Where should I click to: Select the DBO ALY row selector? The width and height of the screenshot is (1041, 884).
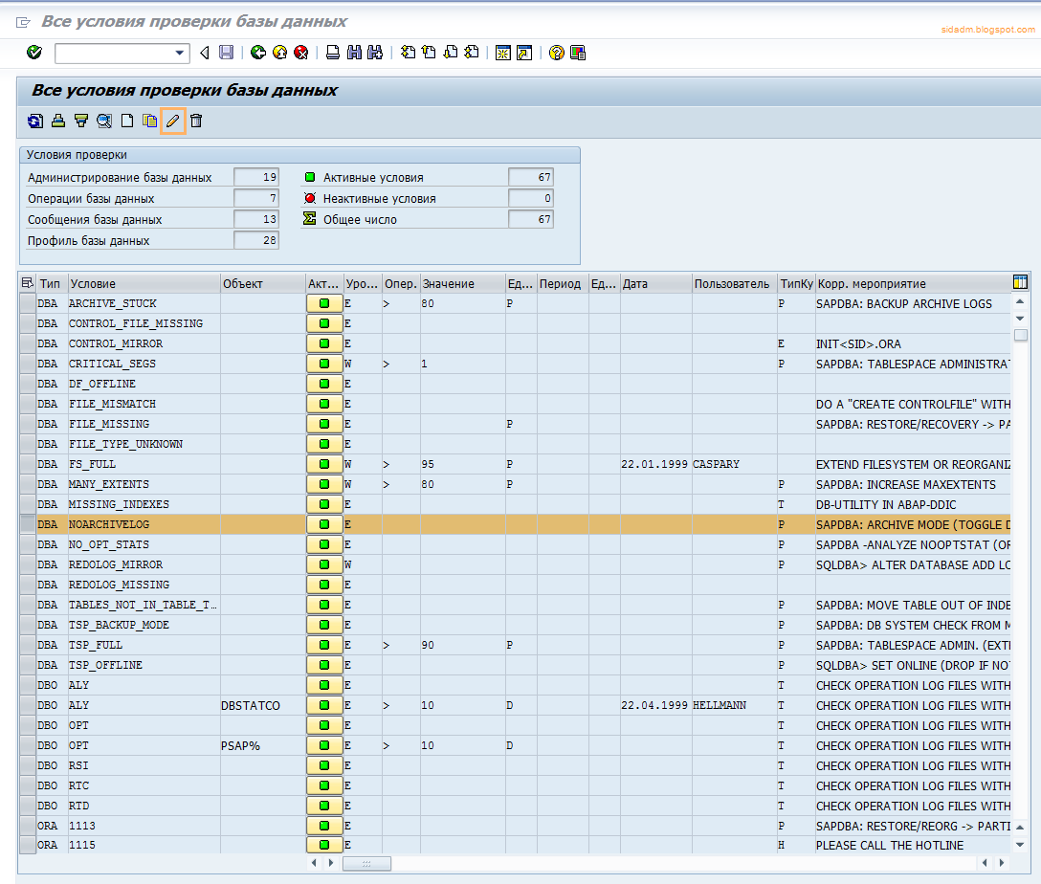(x=29, y=685)
